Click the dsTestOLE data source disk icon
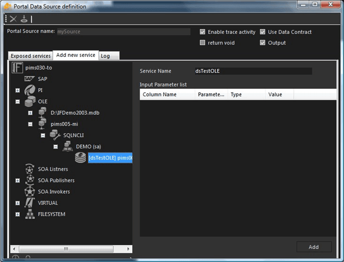 point(80,158)
